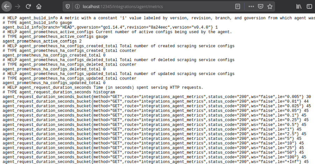Click the forward navigation arrow
The height and width of the screenshot is (164, 315).
pos(18,7)
